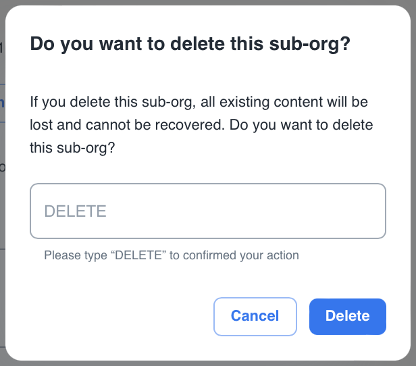
Task: Click the "Please type DELETE" helper text
Action: 171,255
